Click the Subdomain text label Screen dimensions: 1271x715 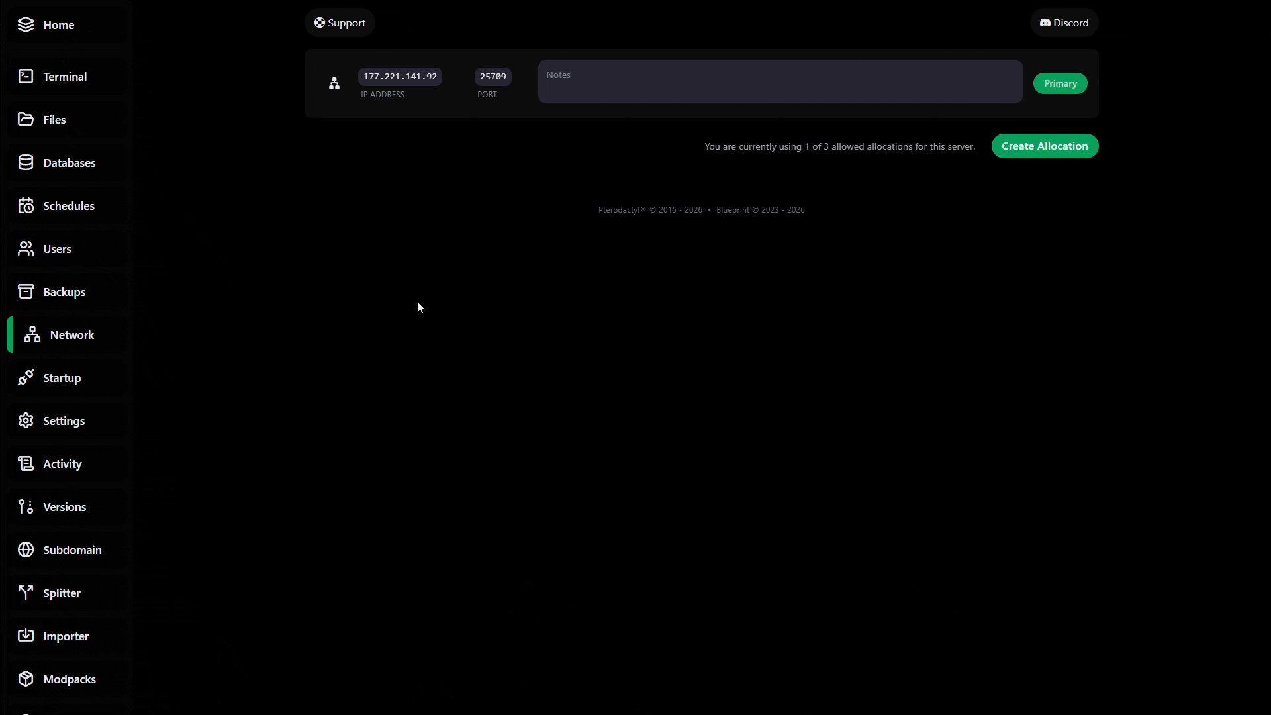click(72, 550)
